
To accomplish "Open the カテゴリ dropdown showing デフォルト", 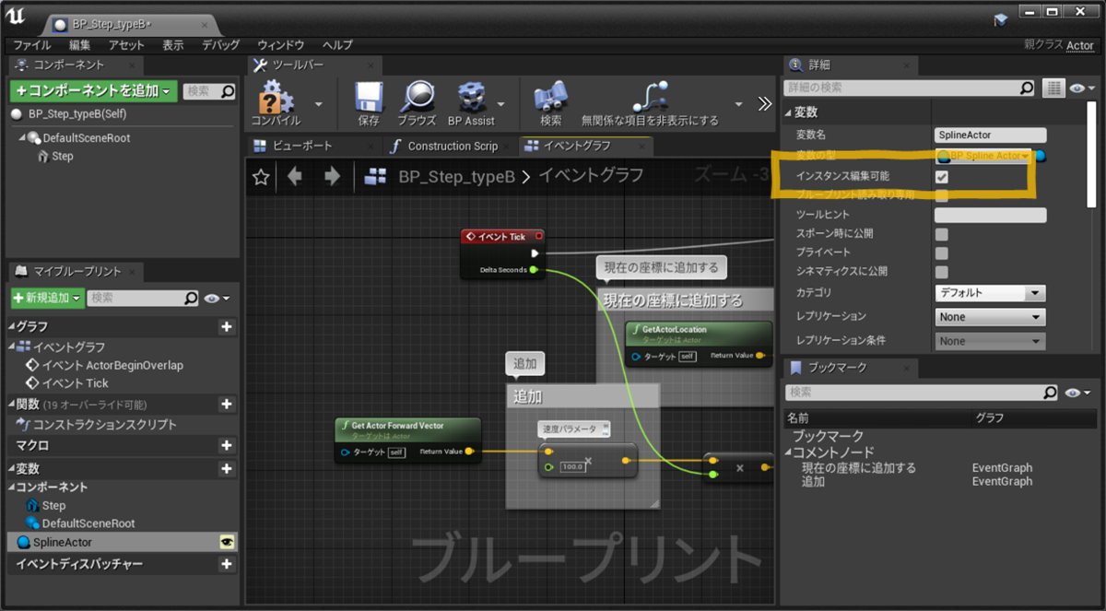I will [990, 293].
